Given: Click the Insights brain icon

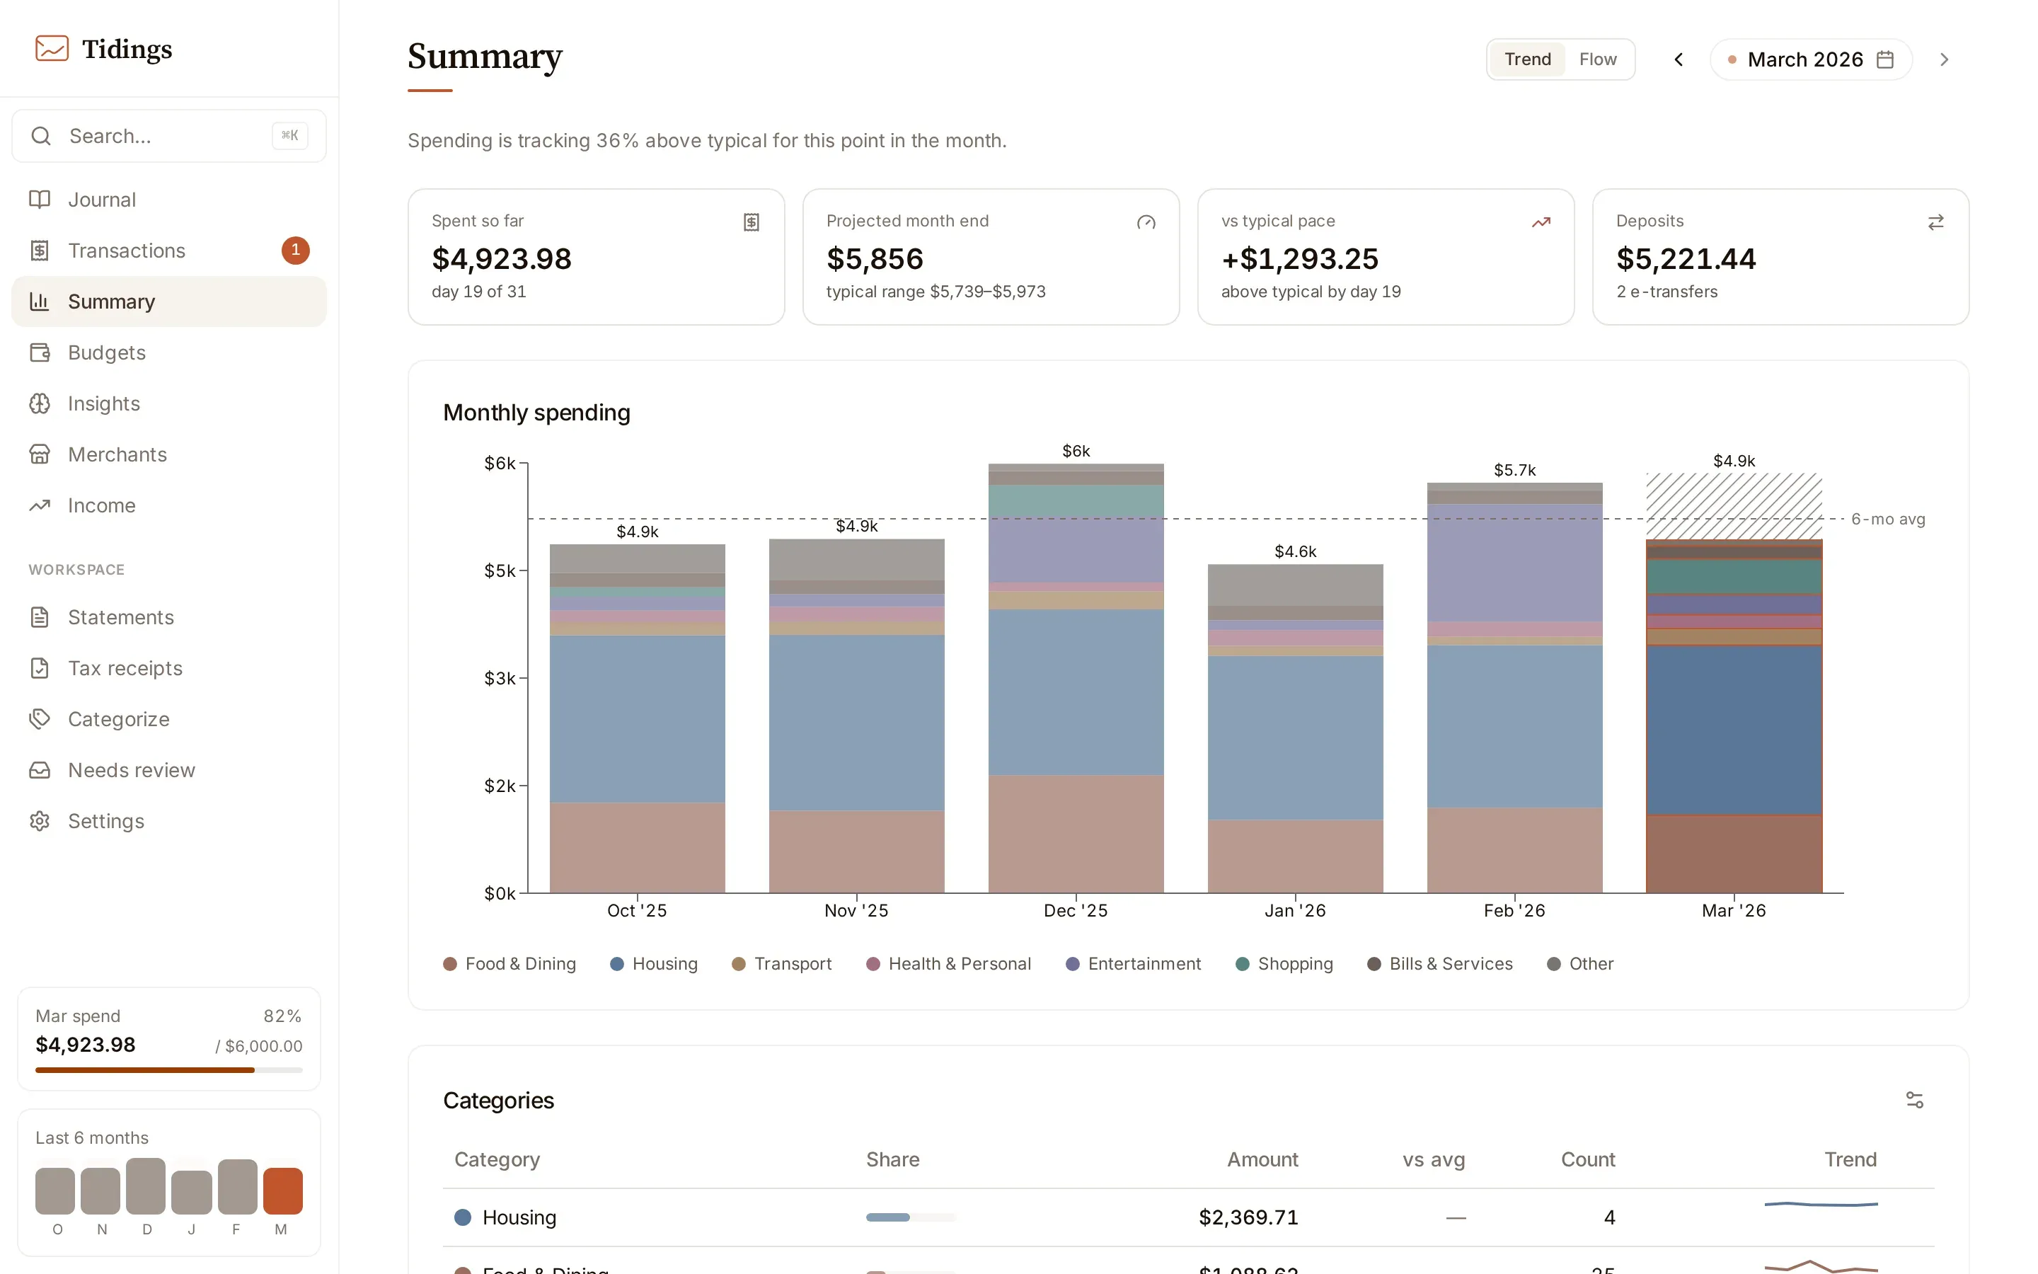Looking at the screenshot, I should (40, 403).
